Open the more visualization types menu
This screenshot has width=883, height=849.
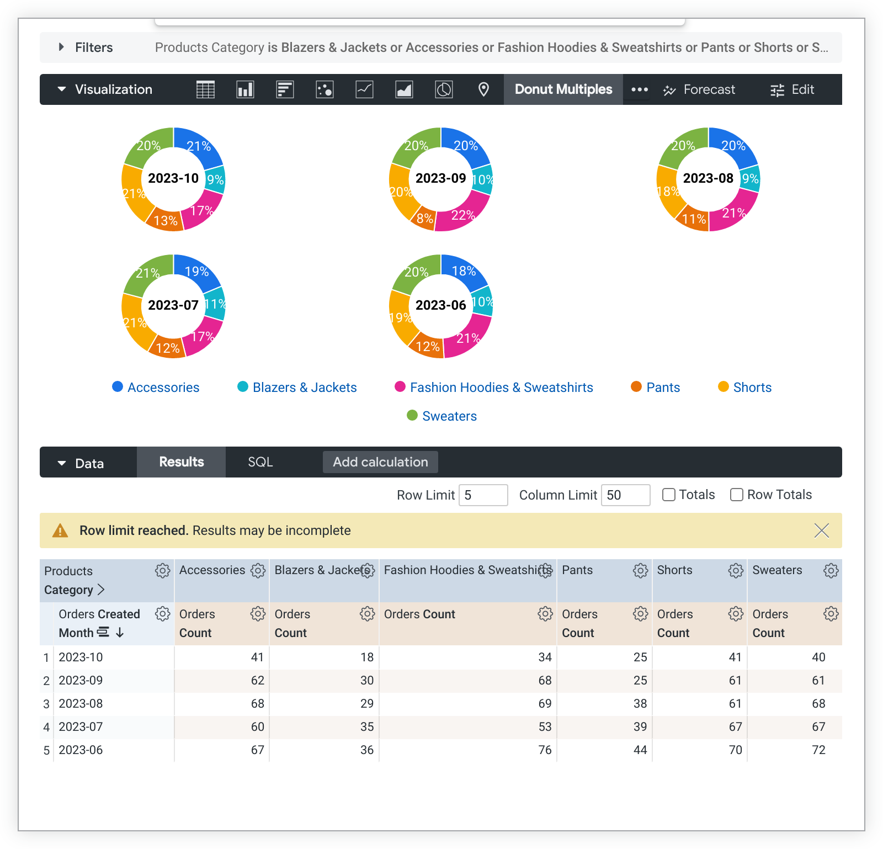tap(639, 89)
